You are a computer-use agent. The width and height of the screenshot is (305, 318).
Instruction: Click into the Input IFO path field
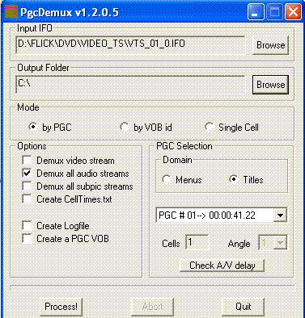(130, 45)
